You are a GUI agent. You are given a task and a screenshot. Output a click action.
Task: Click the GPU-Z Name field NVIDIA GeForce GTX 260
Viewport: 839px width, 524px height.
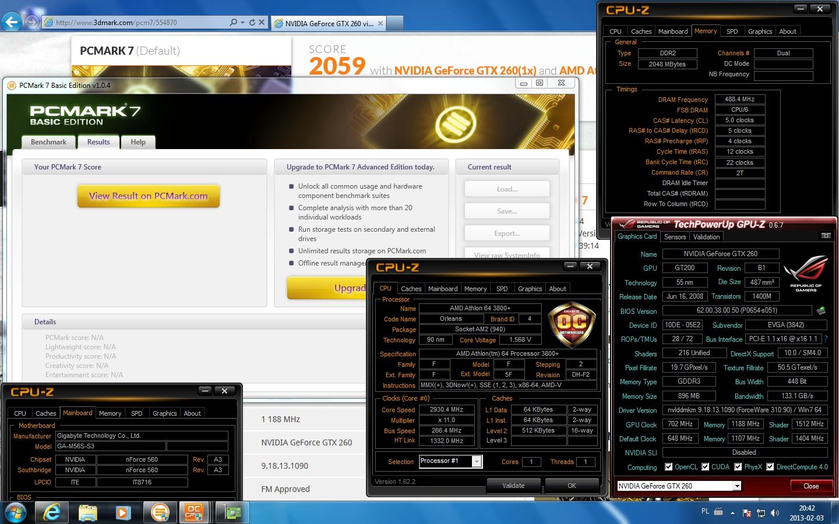(x=720, y=254)
